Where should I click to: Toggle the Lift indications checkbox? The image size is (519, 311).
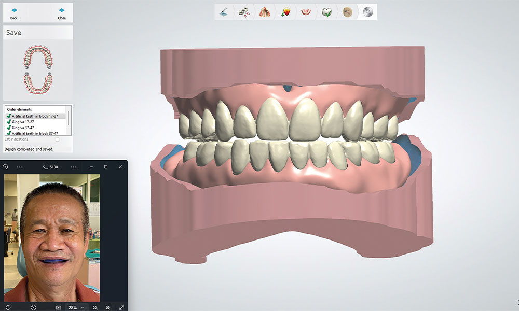coord(57,139)
